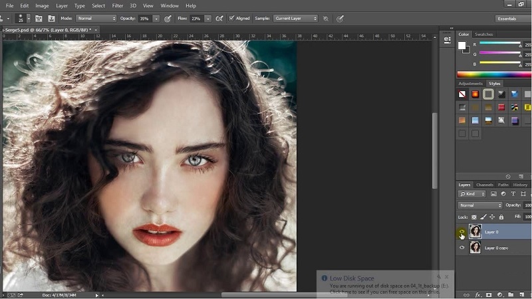The width and height of the screenshot is (532, 299).
Task: Select the Layer 0 copy thumbnail
Action: tap(475, 248)
